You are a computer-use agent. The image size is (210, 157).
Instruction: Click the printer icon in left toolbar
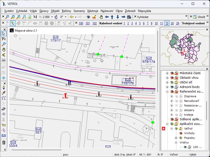(x=4, y=60)
